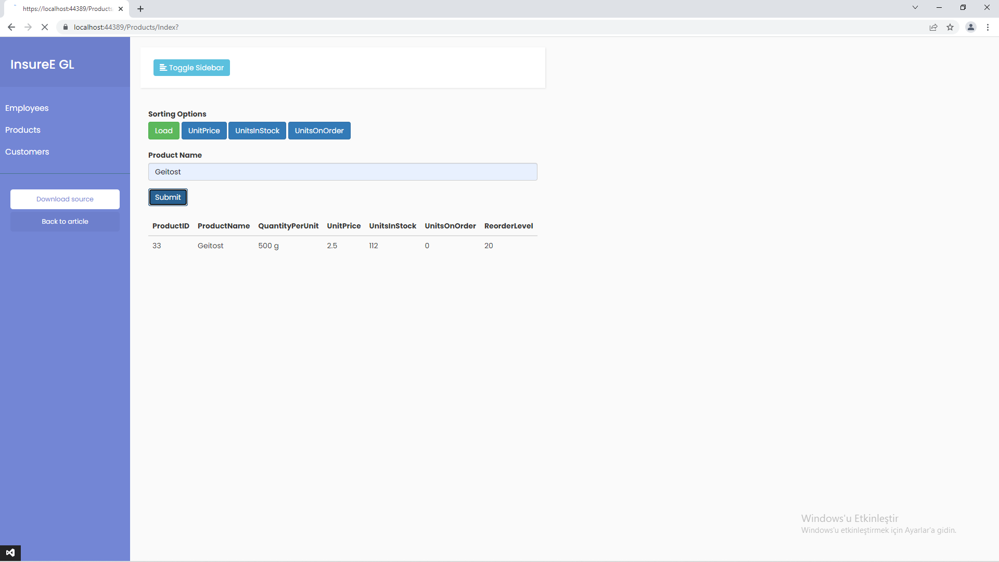
Task: Click the browser back navigation arrow
Action: 11,27
